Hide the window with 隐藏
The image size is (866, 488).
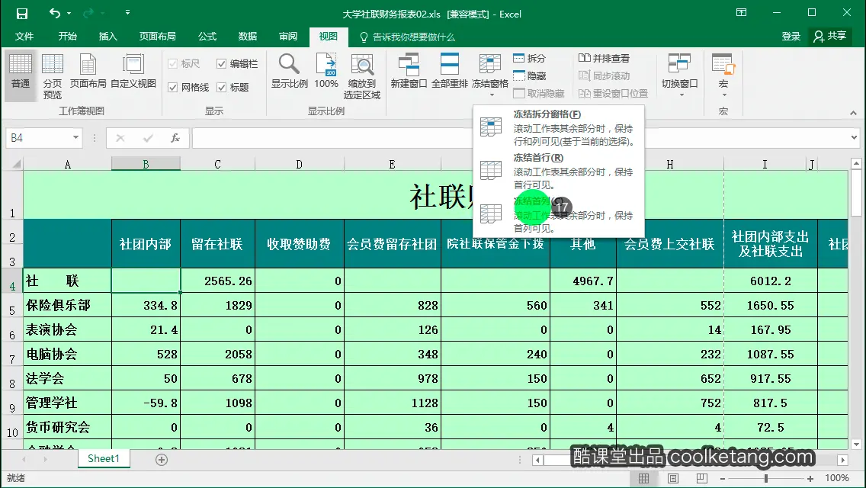point(529,75)
